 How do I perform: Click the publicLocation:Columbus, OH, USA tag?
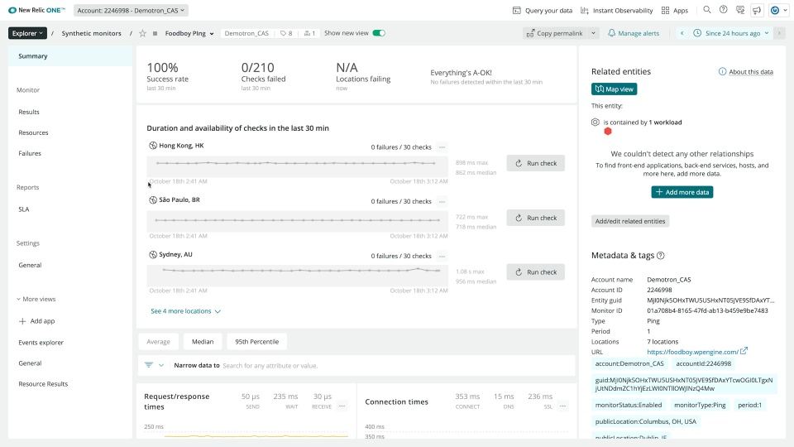point(646,421)
